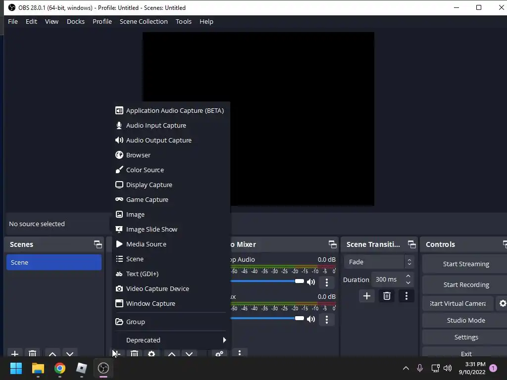Viewport: 507px width, 380px height.
Task: Choose Text (GDI+) source
Action: (171, 274)
